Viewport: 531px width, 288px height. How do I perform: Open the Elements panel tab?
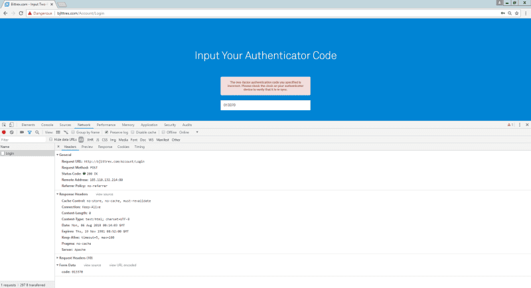tap(28, 125)
